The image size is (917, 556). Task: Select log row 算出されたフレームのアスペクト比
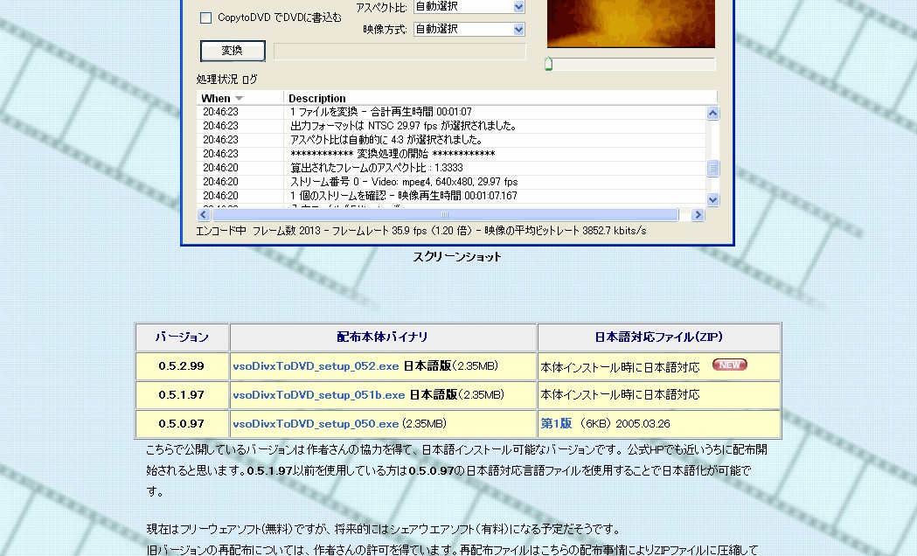(x=451, y=168)
